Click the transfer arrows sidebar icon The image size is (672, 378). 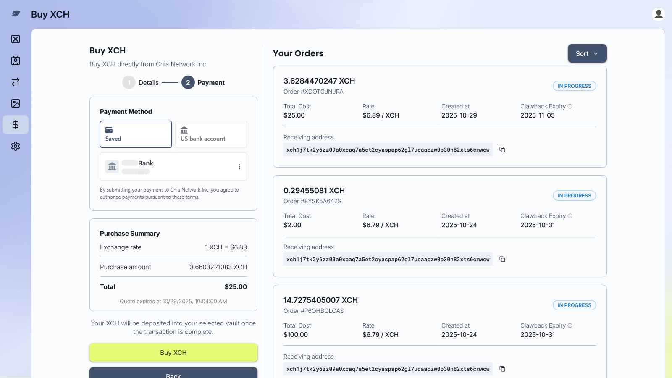pyautogui.click(x=16, y=82)
